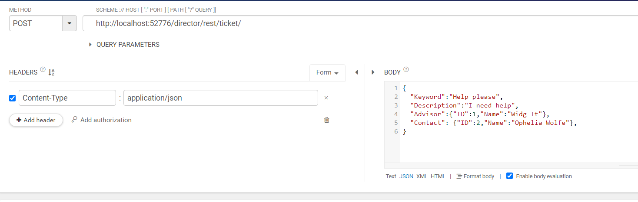Screen dimensions: 638x202
Task: Click the Add header button
Action: point(36,120)
